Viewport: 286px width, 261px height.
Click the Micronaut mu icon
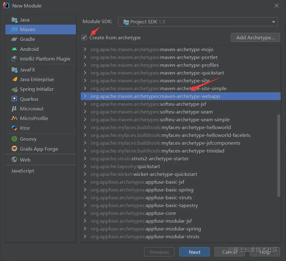tap(14, 109)
